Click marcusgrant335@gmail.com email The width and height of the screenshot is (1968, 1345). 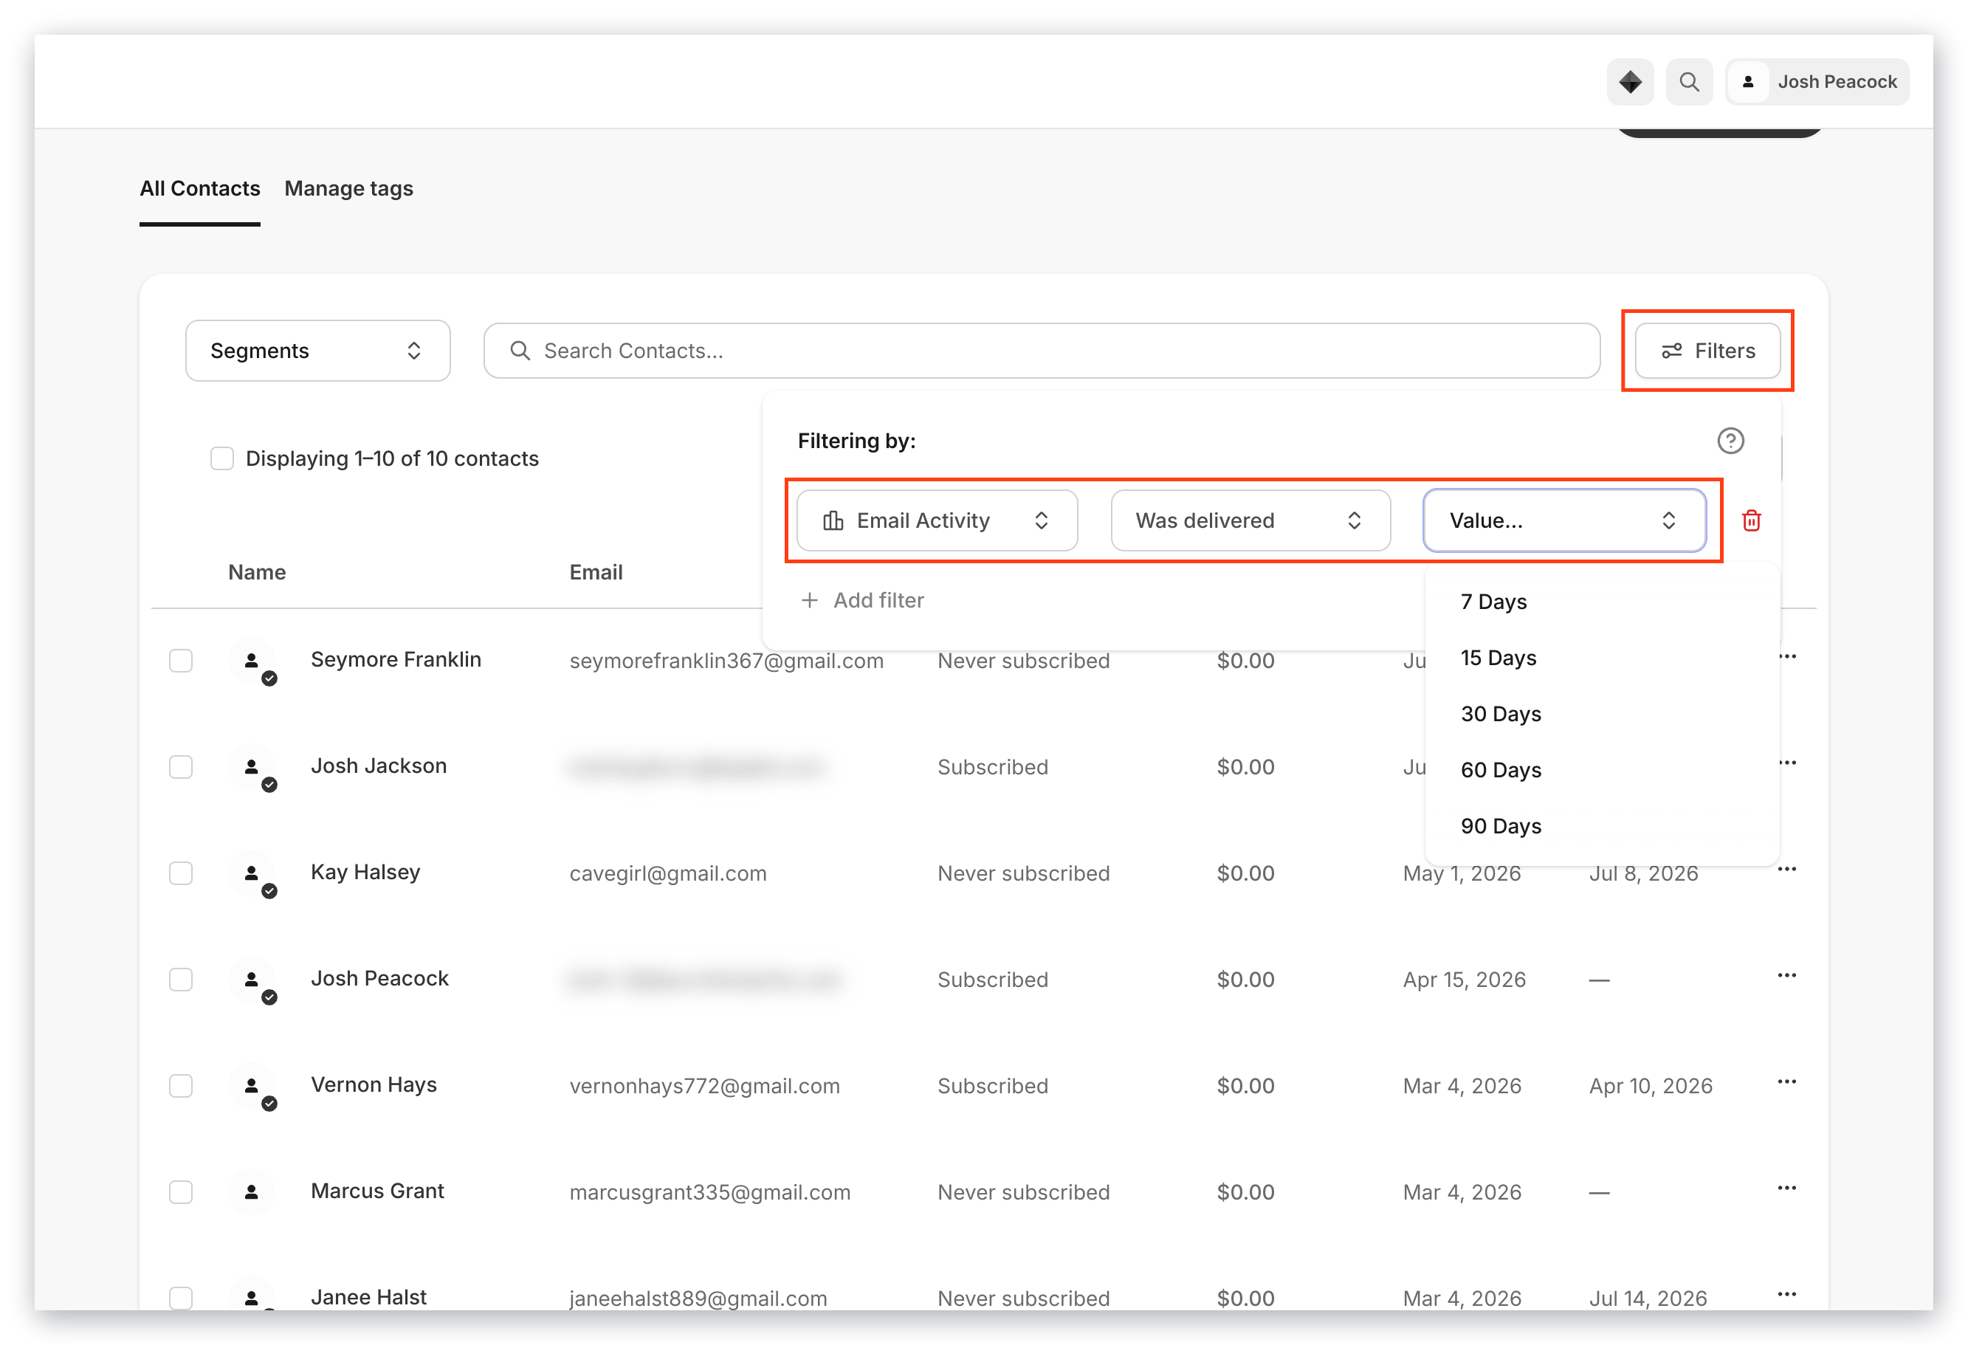(709, 1191)
